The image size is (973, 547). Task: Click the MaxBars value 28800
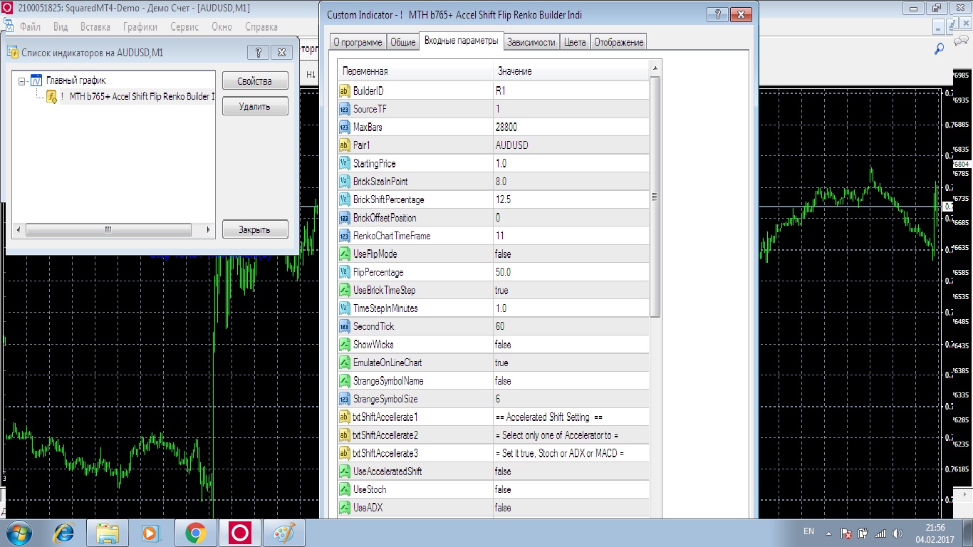pos(506,127)
